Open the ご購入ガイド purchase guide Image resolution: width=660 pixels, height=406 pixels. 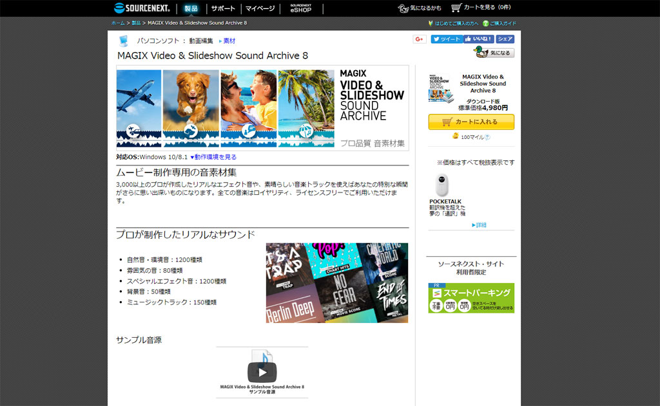point(502,23)
